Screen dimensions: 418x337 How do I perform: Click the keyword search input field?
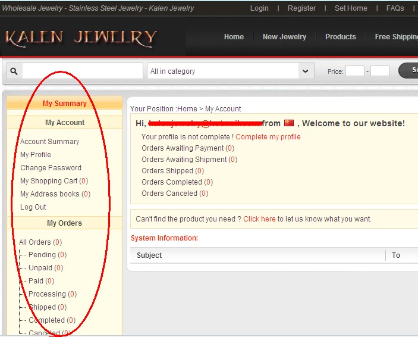point(83,71)
